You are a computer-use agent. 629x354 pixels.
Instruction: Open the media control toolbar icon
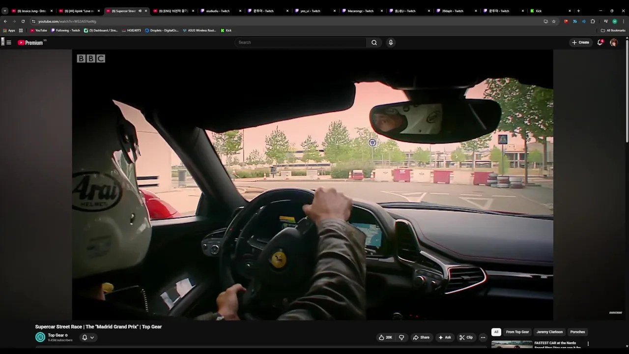(606, 21)
